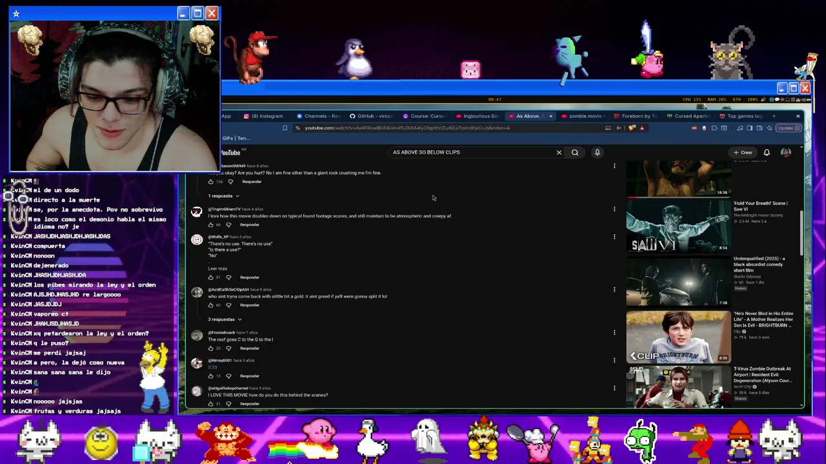
Task: Open the Brave Shields lion icon
Action: pos(632,128)
